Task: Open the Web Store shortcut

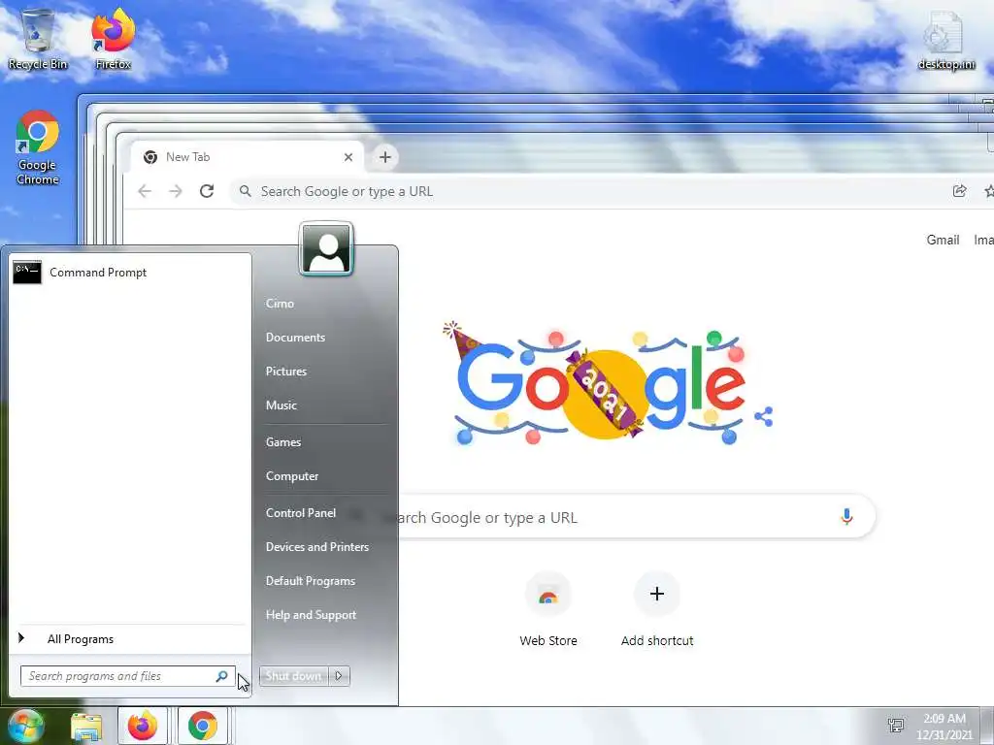Action: pos(548,609)
